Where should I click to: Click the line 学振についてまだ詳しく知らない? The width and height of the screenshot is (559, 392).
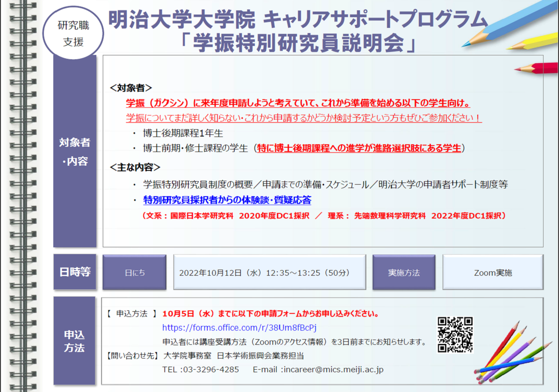pos(304,118)
